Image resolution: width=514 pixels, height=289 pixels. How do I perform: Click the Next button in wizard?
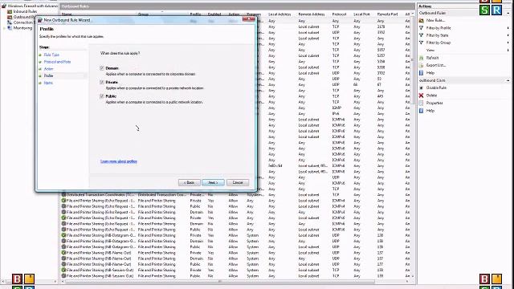pos(213,182)
